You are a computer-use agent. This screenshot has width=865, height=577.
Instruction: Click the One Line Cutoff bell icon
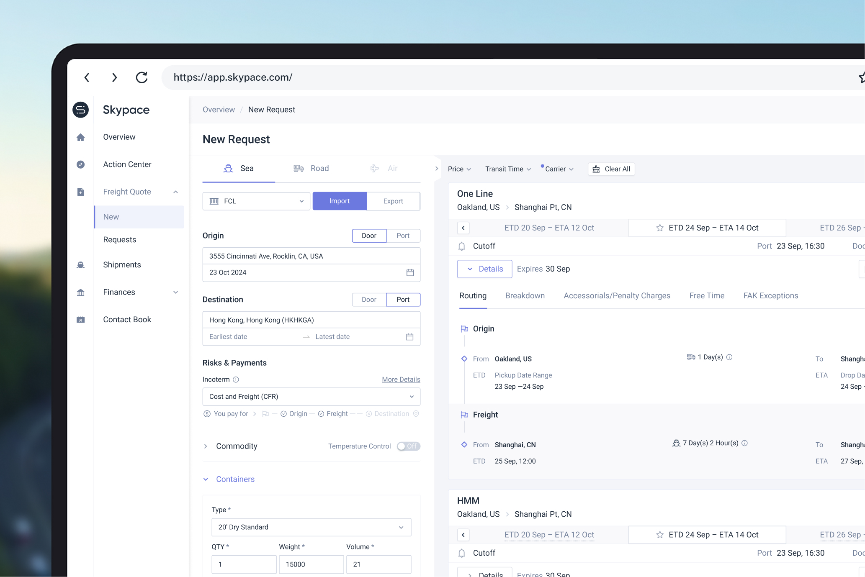(x=462, y=246)
